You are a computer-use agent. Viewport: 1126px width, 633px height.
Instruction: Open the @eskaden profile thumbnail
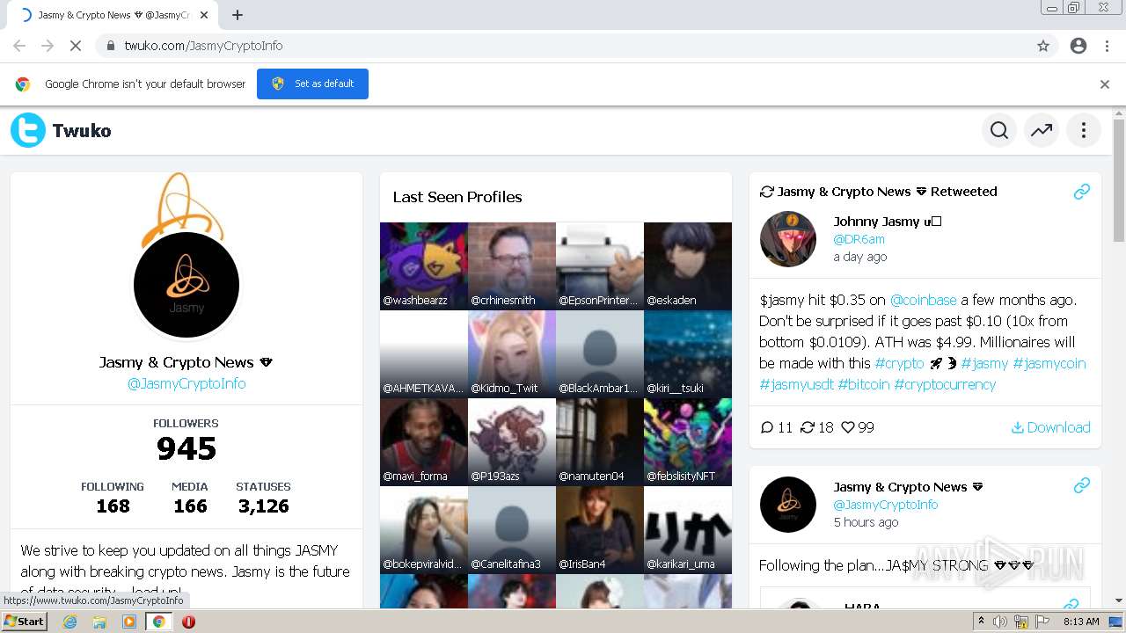[688, 266]
